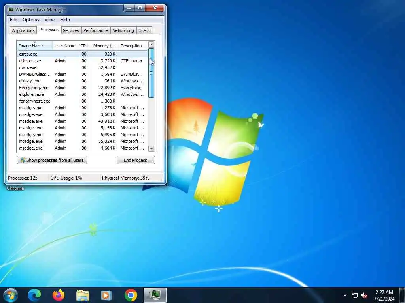The image size is (405, 303).
Task: Sort by the User Name column
Action: coord(65,46)
